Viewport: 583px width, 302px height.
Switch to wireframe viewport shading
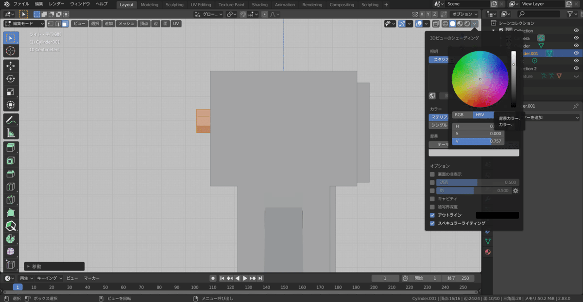[445, 24]
